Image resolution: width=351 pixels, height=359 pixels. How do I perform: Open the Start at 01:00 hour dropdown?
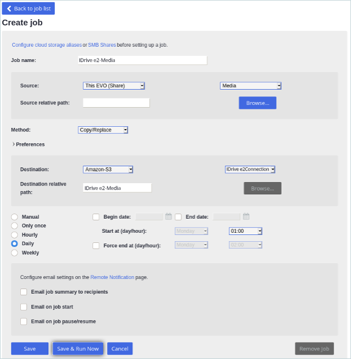pyautogui.click(x=246, y=231)
